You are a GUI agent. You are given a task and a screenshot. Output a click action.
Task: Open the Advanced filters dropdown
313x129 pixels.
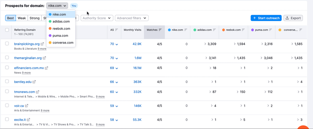click(131, 18)
